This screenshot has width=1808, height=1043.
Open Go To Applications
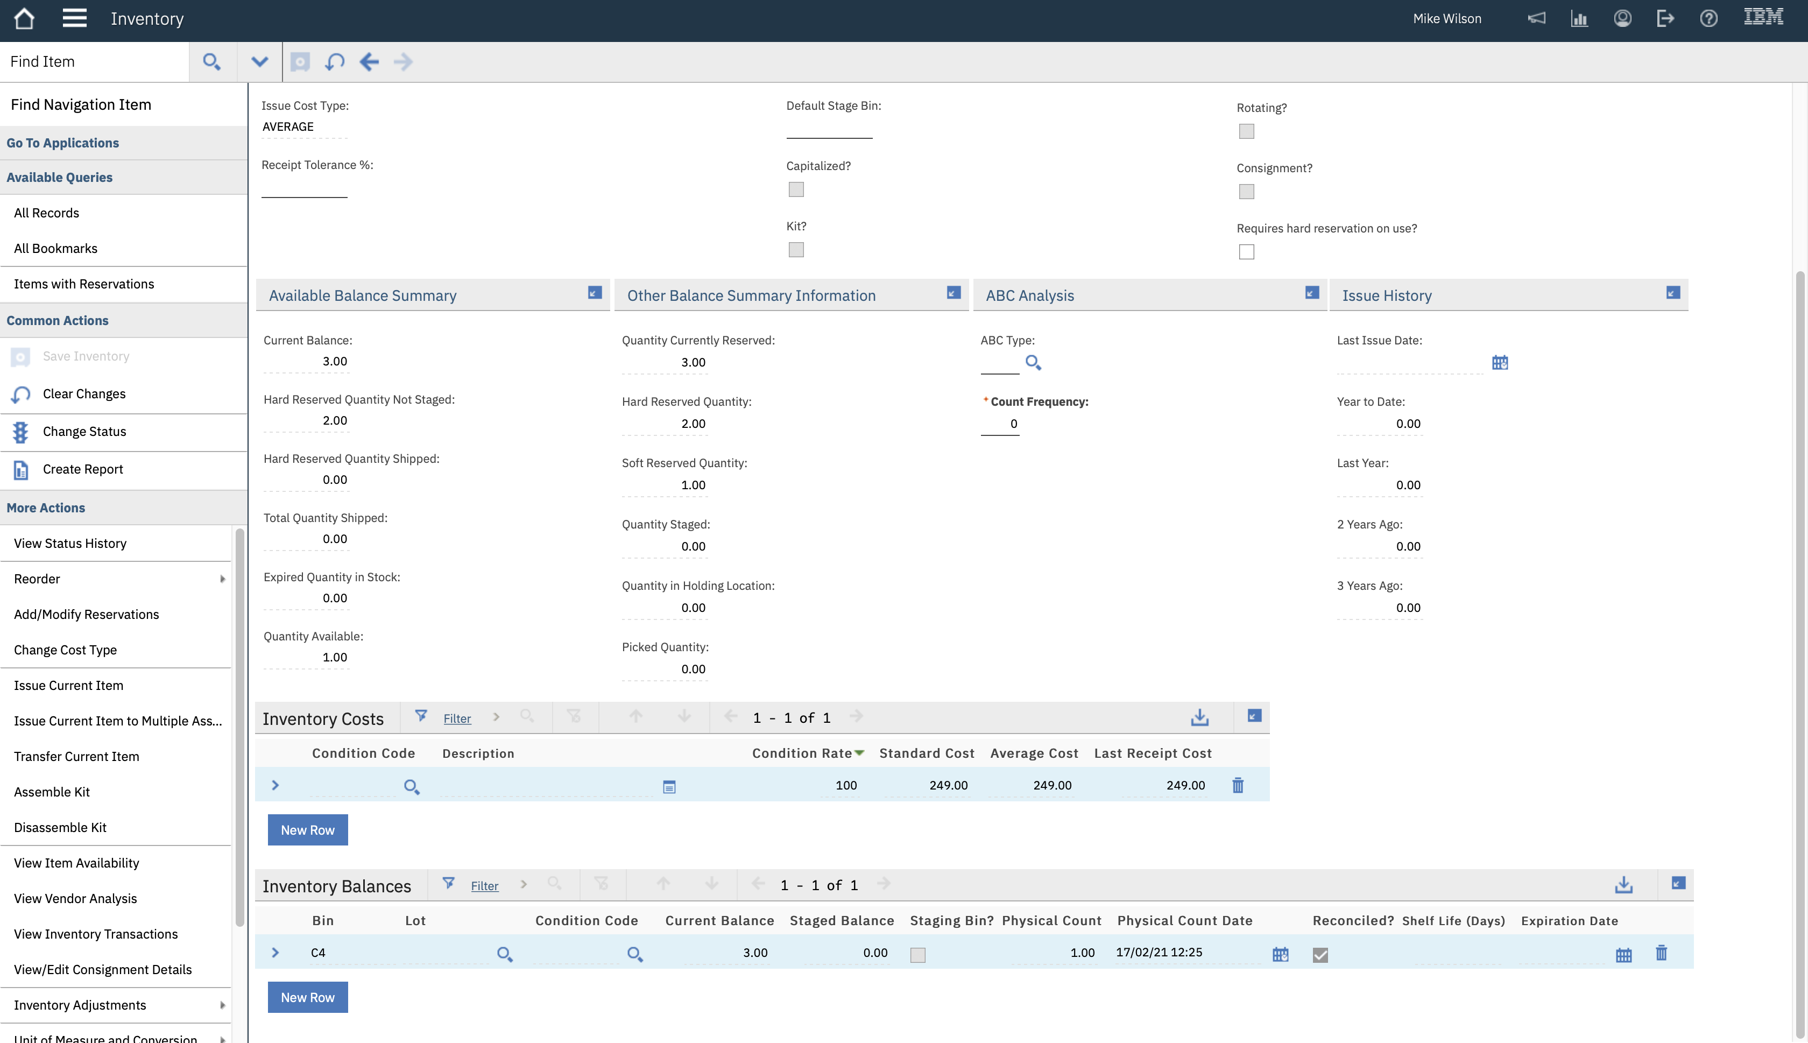click(63, 143)
